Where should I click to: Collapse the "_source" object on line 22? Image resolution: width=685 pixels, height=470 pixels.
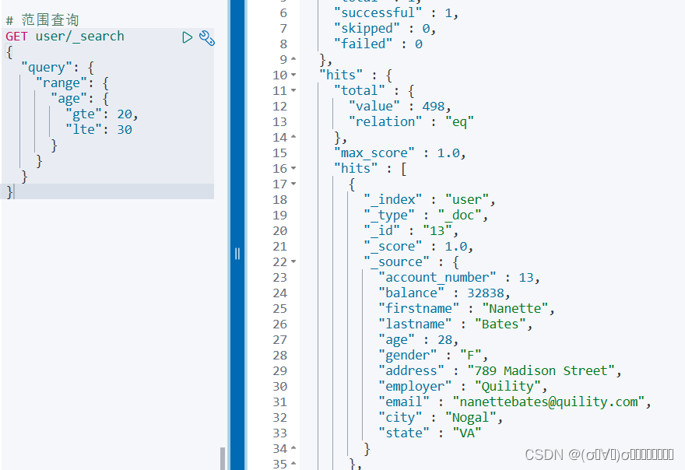pyautogui.click(x=293, y=261)
